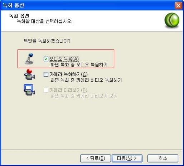Click the camera preview monitor icon
The width and height of the screenshot is (184, 166).
pos(29,90)
